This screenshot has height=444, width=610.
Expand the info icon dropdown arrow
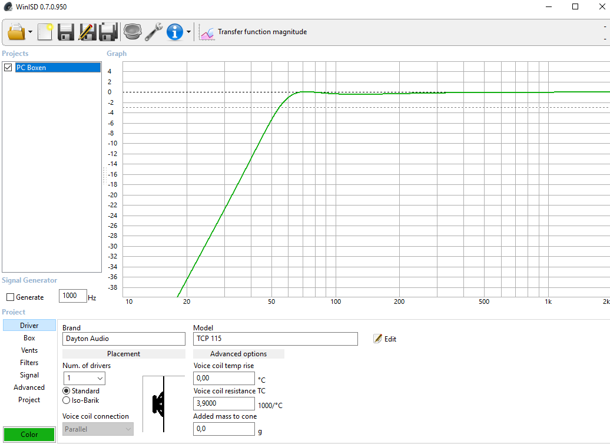(x=188, y=32)
